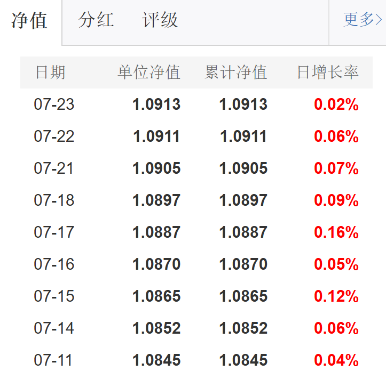Click growth rate 0.06% for 07-14

336,328
